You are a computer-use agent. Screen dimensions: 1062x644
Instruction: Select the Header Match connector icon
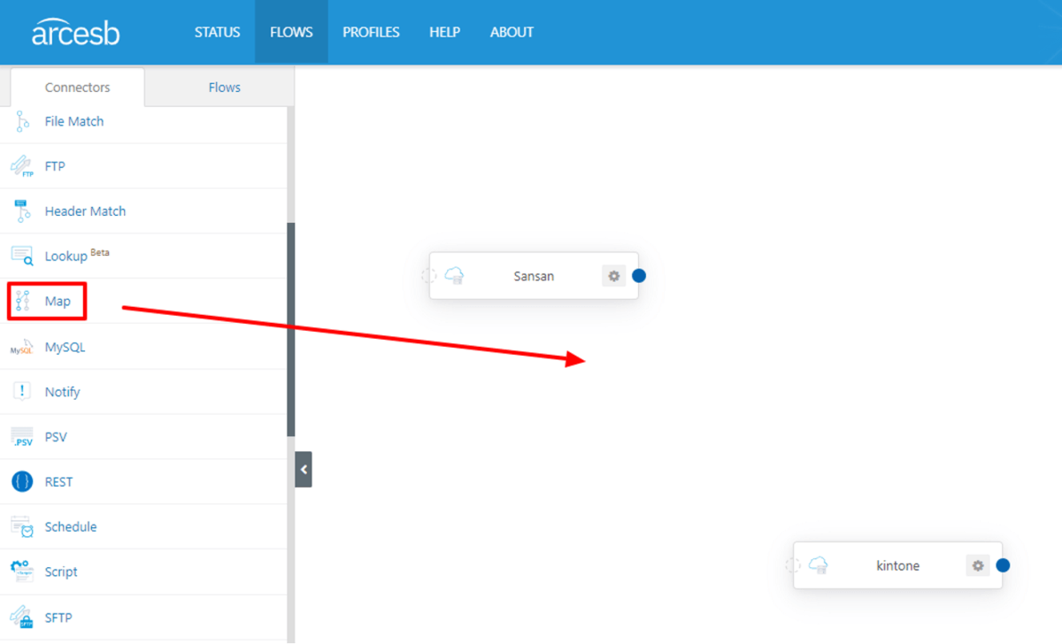click(x=22, y=211)
